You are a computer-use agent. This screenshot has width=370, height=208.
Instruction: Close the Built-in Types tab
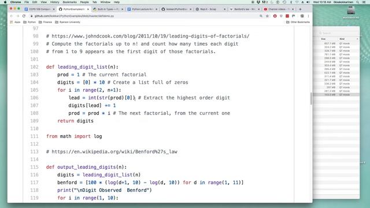click(122, 9)
